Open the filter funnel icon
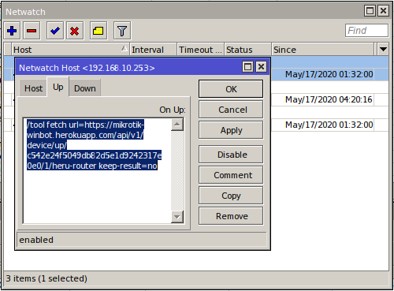This screenshot has height=291, width=394. [122, 31]
